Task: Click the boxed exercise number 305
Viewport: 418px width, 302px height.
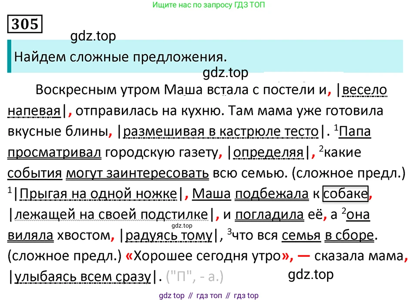Action: [x=25, y=25]
